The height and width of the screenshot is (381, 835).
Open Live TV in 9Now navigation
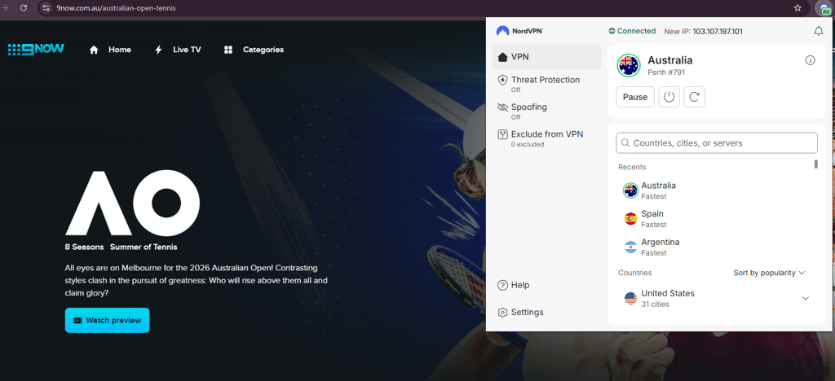(178, 50)
